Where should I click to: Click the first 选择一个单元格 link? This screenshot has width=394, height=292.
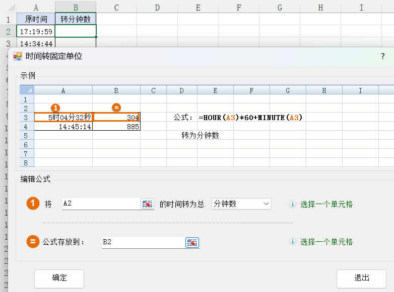pyautogui.click(x=326, y=204)
